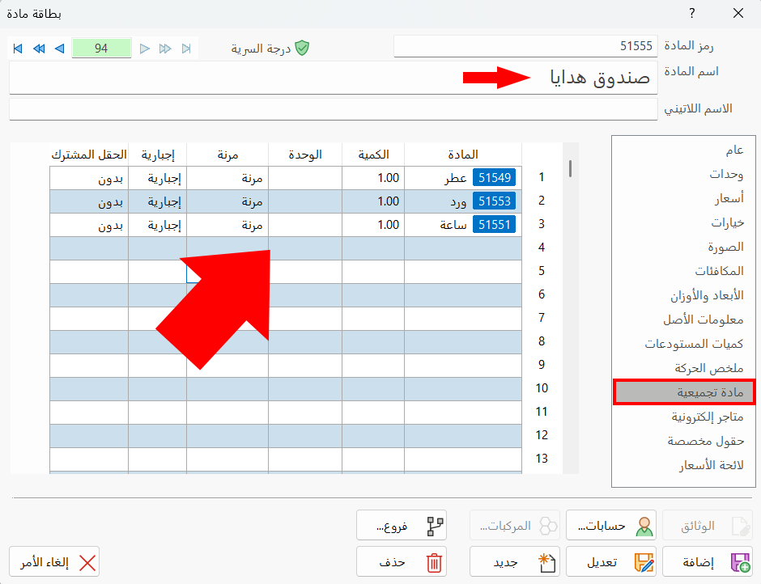Go to previous record arrow
Image resolution: width=761 pixels, height=584 pixels.
click(x=60, y=49)
